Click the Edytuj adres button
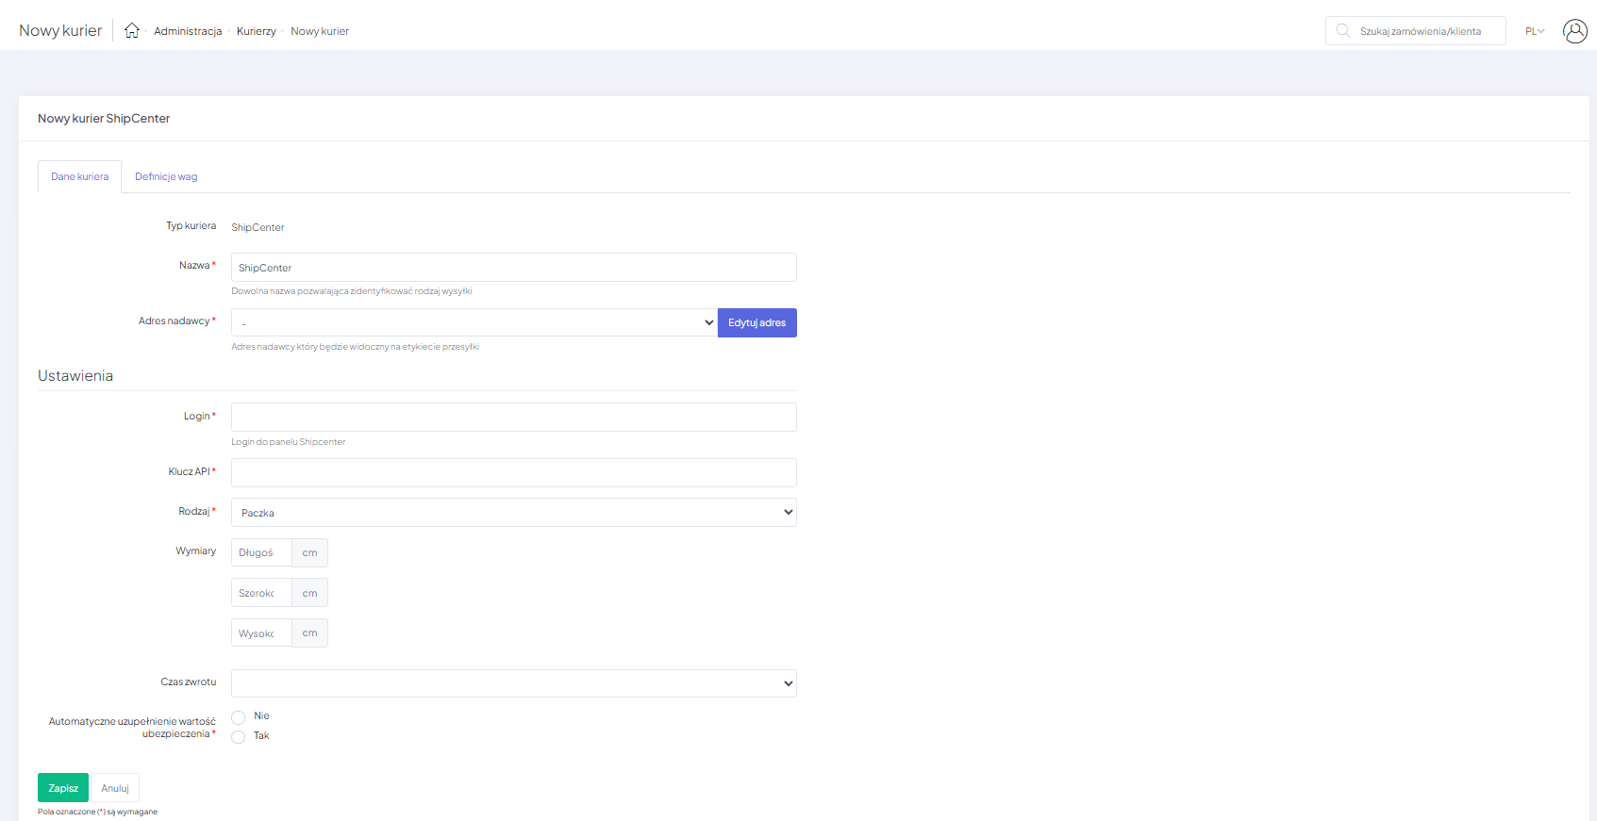Screen dimensions: 1597x821 757,323
